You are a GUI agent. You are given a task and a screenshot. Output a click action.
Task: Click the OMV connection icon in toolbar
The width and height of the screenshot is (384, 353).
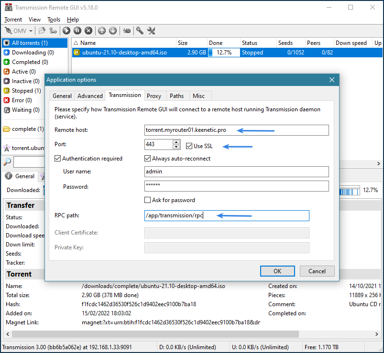[8, 31]
